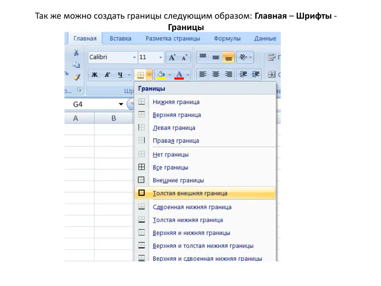Click the Format Painter brush icon
This screenshot has height=286, width=381.
coord(77,78)
